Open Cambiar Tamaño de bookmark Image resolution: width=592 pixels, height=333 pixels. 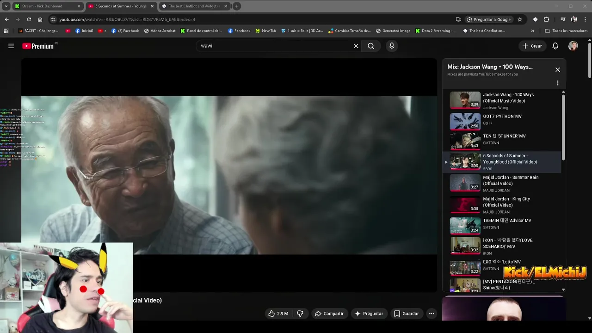[x=350, y=31]
